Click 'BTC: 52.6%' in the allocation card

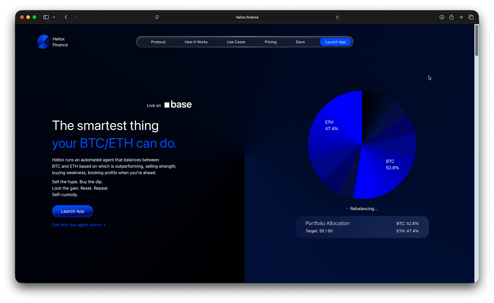pos(407,223)
